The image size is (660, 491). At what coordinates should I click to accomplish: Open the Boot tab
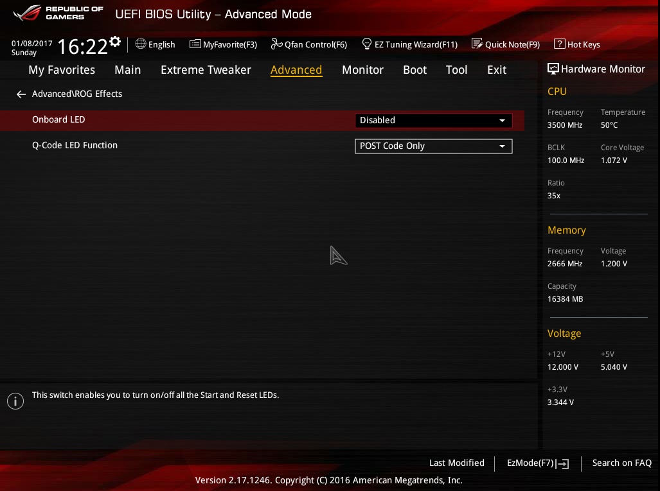tap(415, 70)
